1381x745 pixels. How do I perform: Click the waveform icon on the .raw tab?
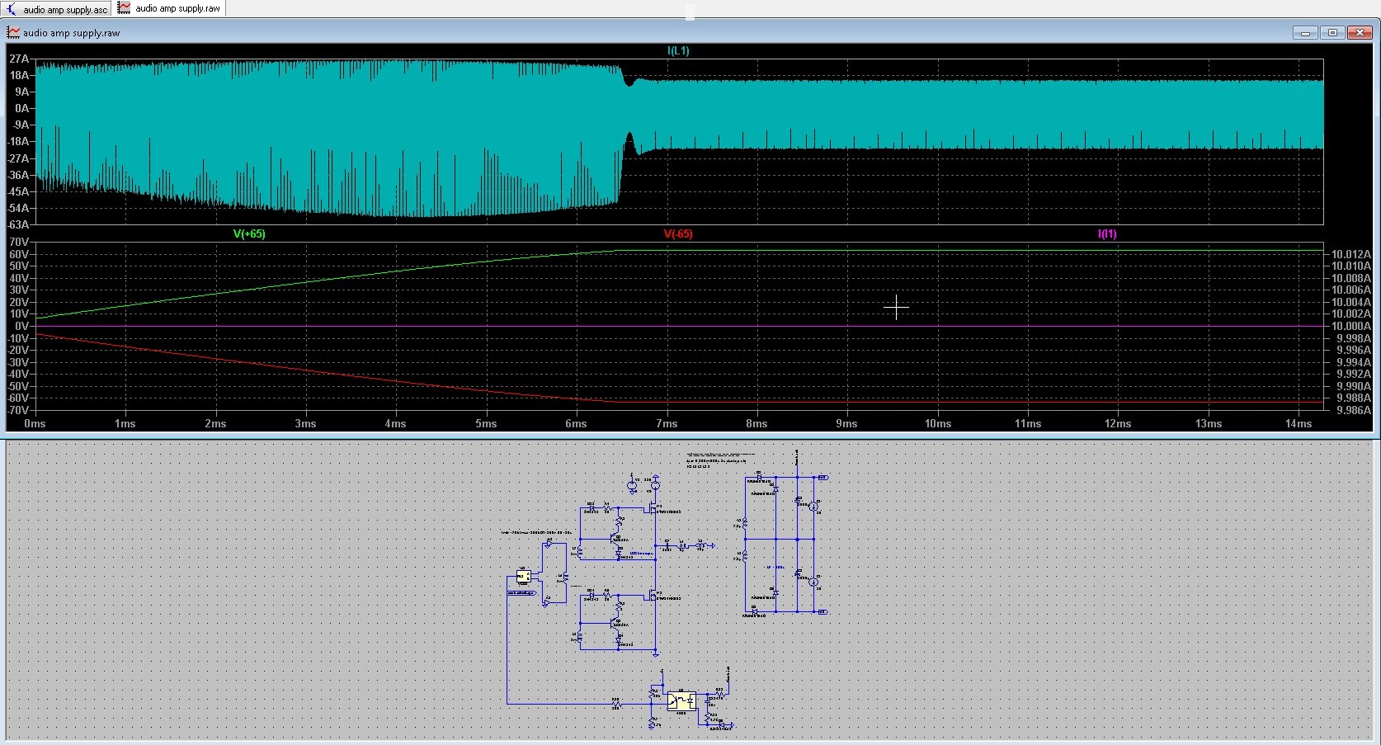(x=124, y=7)
